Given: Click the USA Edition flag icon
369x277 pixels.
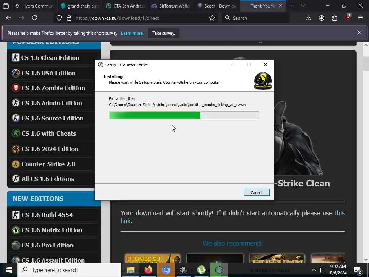Looking at the screenshot, I should (15, 73).
